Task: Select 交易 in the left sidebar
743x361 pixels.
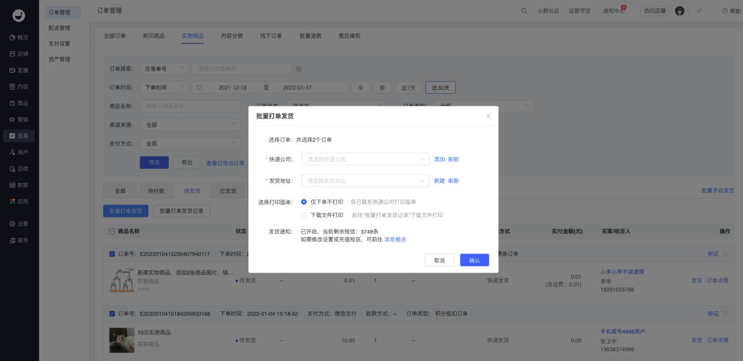Action: [19, 135]
